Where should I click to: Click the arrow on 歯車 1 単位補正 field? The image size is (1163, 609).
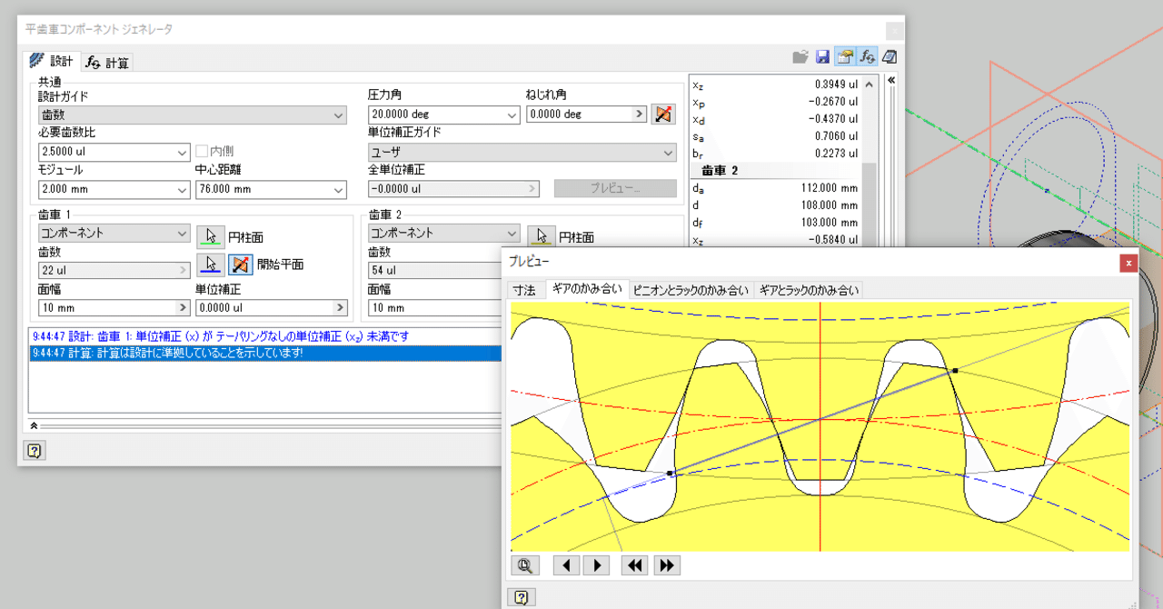point(340,308)
